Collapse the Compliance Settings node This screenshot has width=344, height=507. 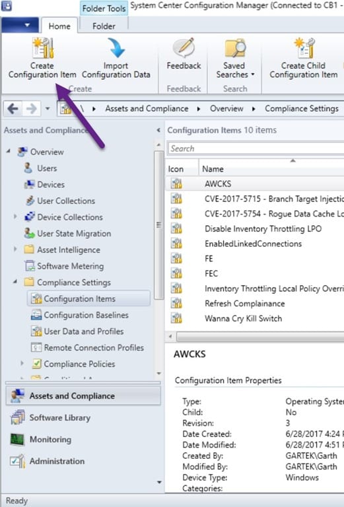tap(15, 282)
